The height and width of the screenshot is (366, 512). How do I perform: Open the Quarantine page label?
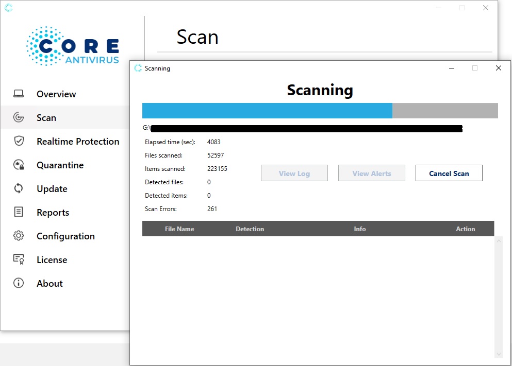60,165
